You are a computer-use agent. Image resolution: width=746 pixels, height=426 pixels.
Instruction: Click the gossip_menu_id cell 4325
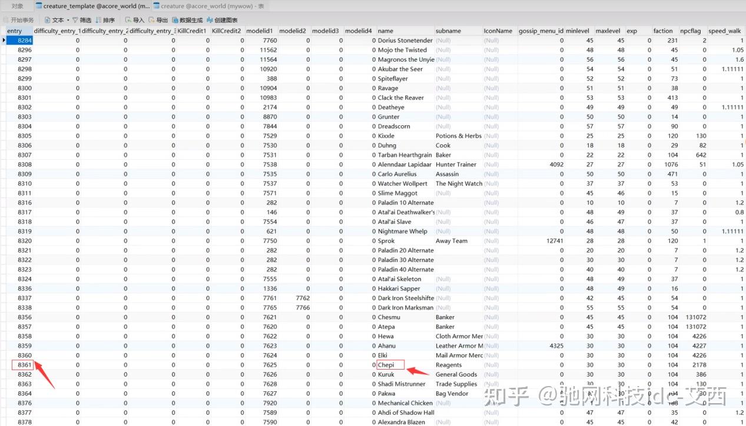point(556,346)
